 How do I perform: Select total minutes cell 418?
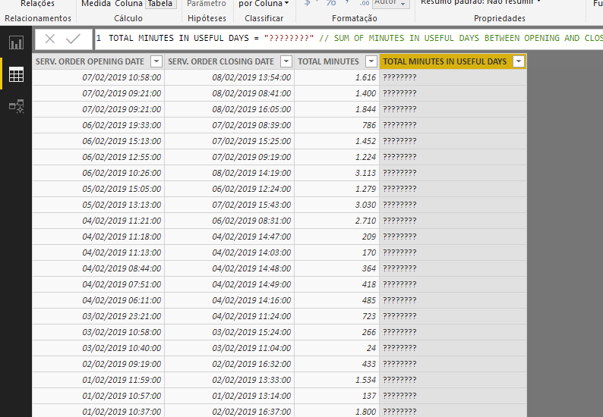coord(337,284)
